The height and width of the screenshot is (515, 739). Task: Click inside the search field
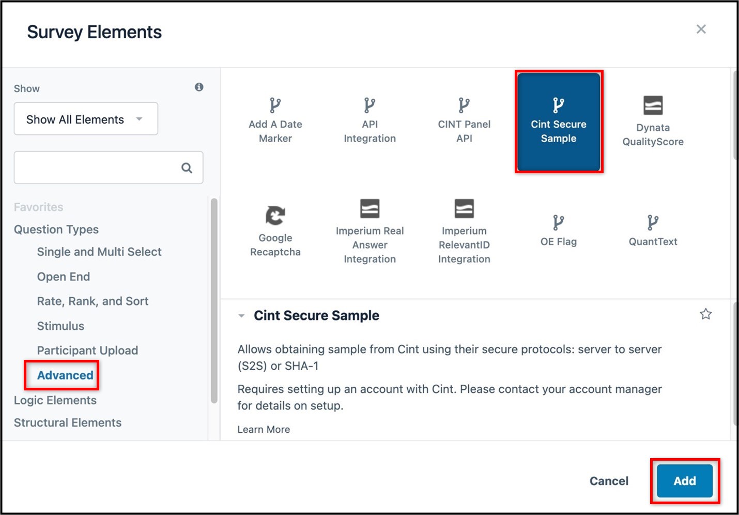pos(98,168)
